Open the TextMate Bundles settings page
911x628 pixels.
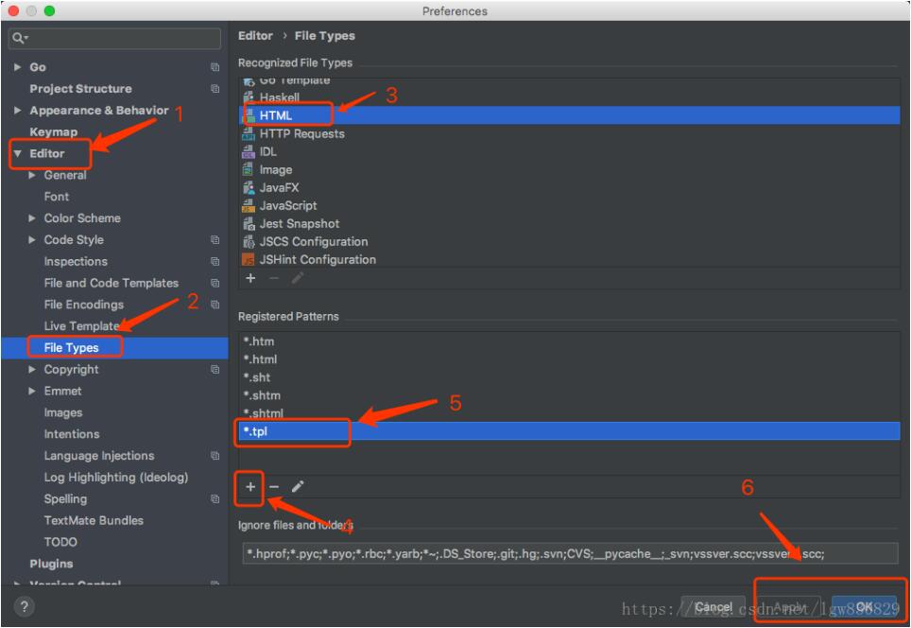coord(94,520)
